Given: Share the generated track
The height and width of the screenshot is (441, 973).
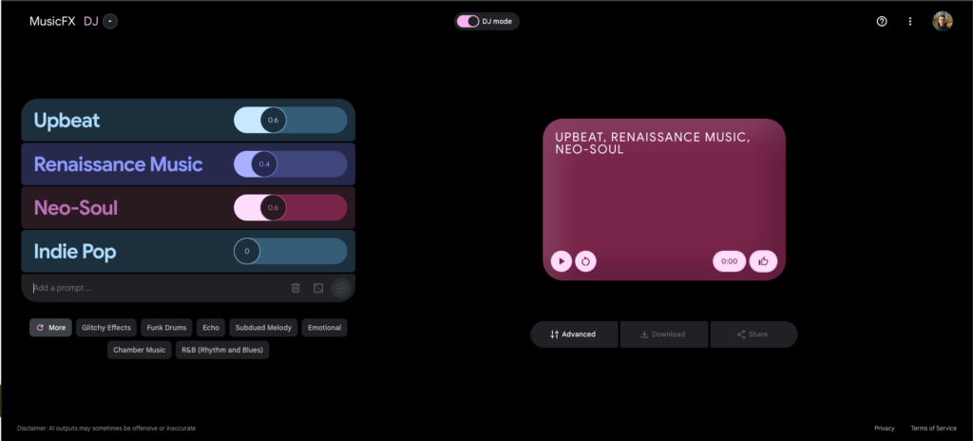Looking at the screenshot, I should (x=754, y=335).
